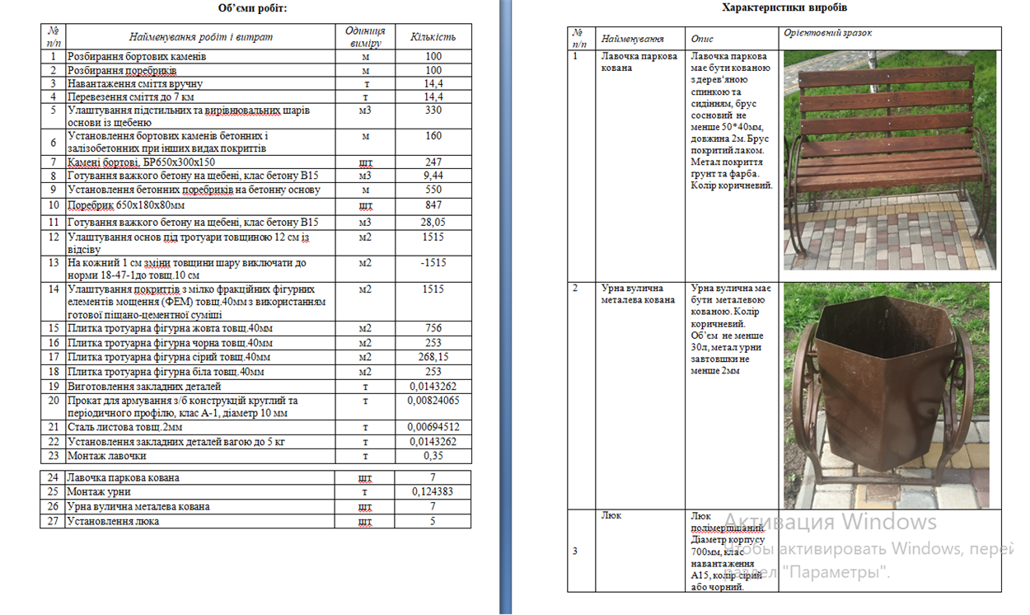Click the row "Монтаж урни"
This screenshot has width=1030, height=615.
tap(255, 492)
